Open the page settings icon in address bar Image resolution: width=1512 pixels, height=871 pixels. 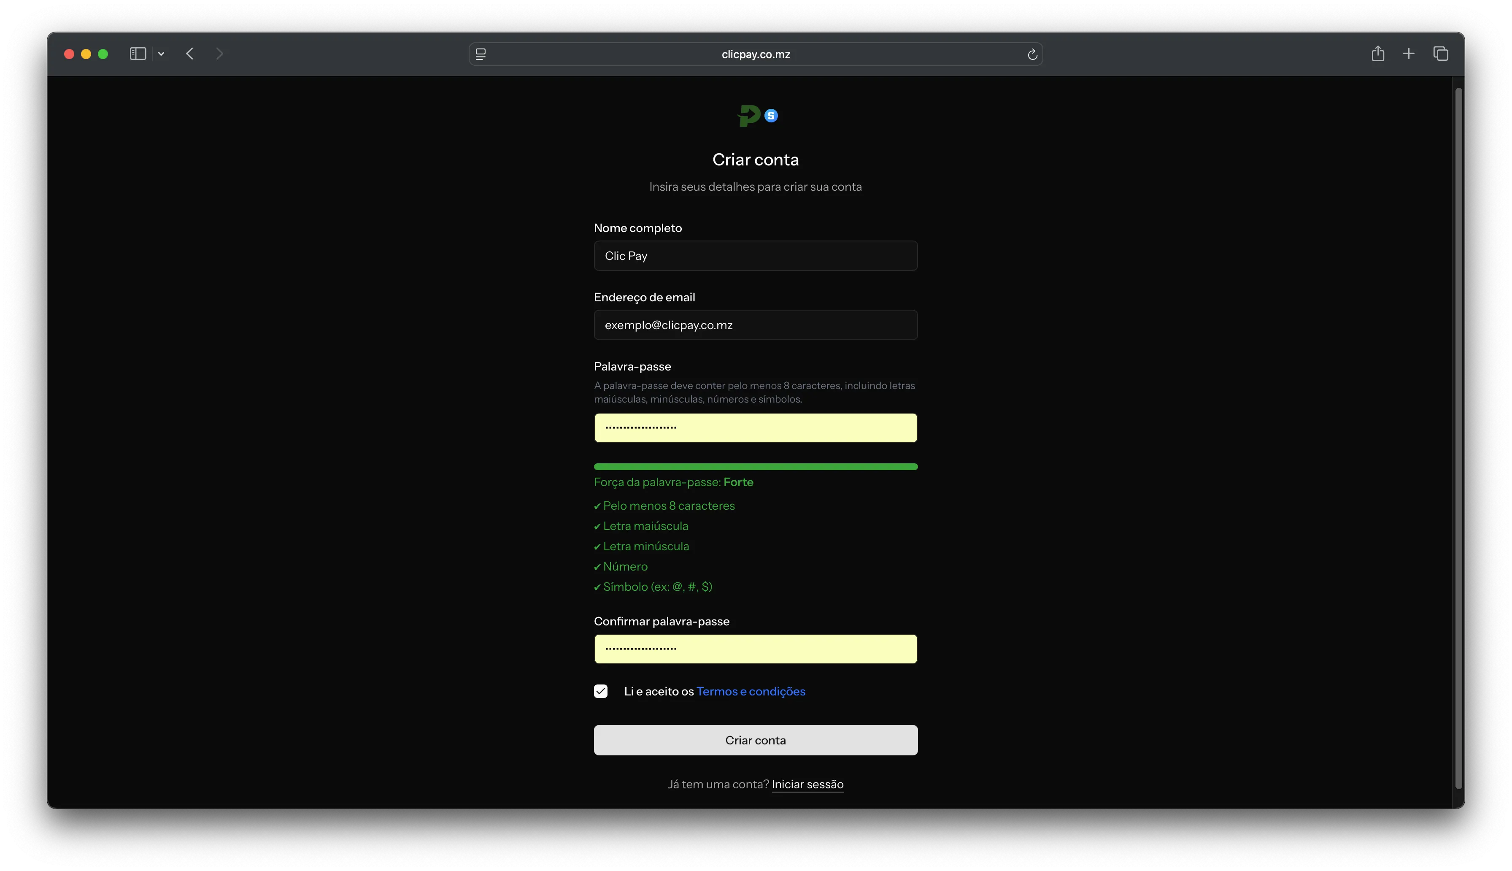481,54
